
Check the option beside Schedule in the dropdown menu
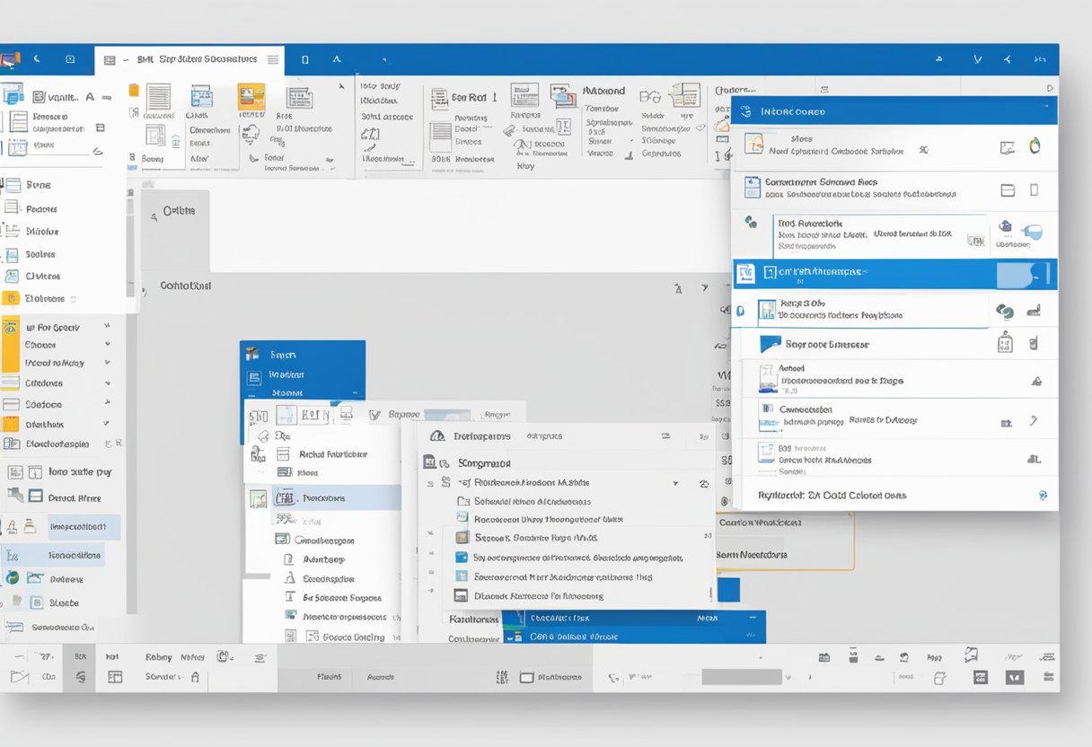tap(466, 503)
